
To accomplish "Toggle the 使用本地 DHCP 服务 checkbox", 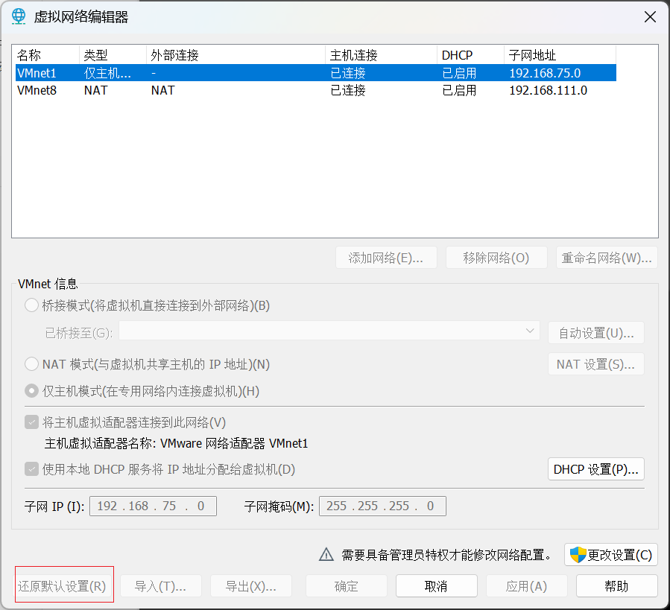I will coord(30,469).
